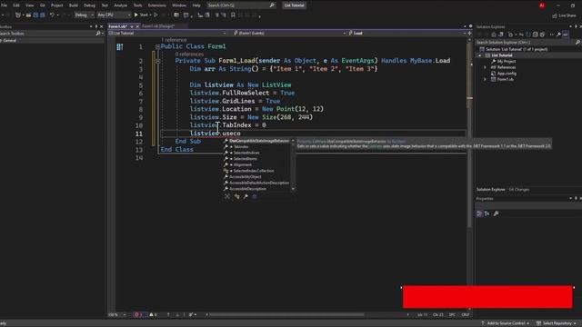Viewport: 582px width, 327px height.
Task: Click IntelliSense list scroll-down arrow
Action: 293,189
